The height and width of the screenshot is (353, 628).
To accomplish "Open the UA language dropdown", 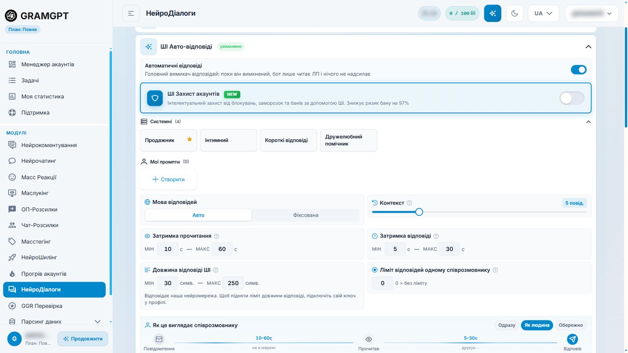I will coord(543,13).
